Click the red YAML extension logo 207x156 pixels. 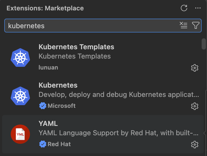20,134
